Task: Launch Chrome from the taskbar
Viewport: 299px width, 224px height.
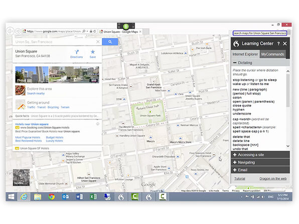Action: click(x=52, y=197)
